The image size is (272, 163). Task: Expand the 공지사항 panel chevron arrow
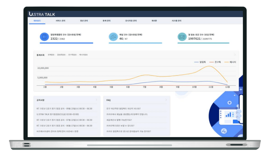96,100
